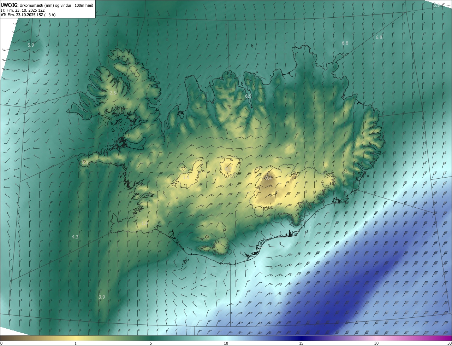Click the 0.4 value on Vatnajökull glacier
The height and width of the screenshot is (346, 452).
pyautogui.click(x=268, y=178)
